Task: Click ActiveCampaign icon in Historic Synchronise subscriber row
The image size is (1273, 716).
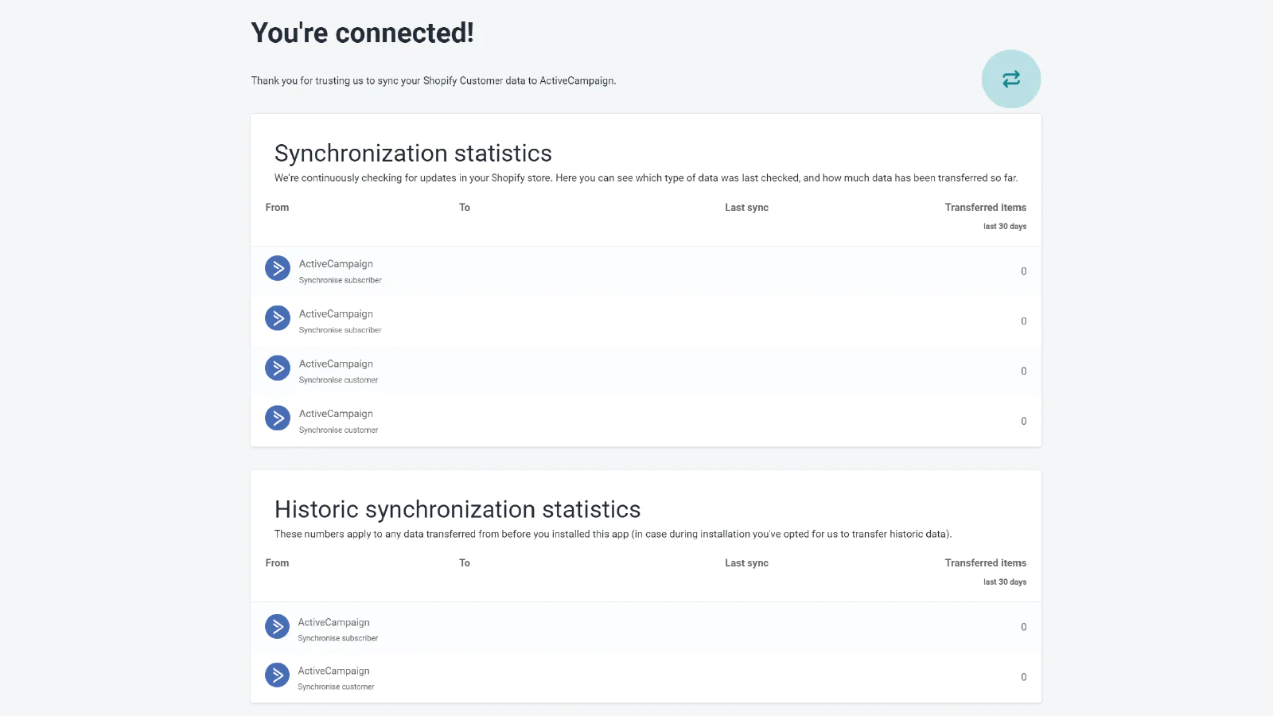Action: point(277,626)
